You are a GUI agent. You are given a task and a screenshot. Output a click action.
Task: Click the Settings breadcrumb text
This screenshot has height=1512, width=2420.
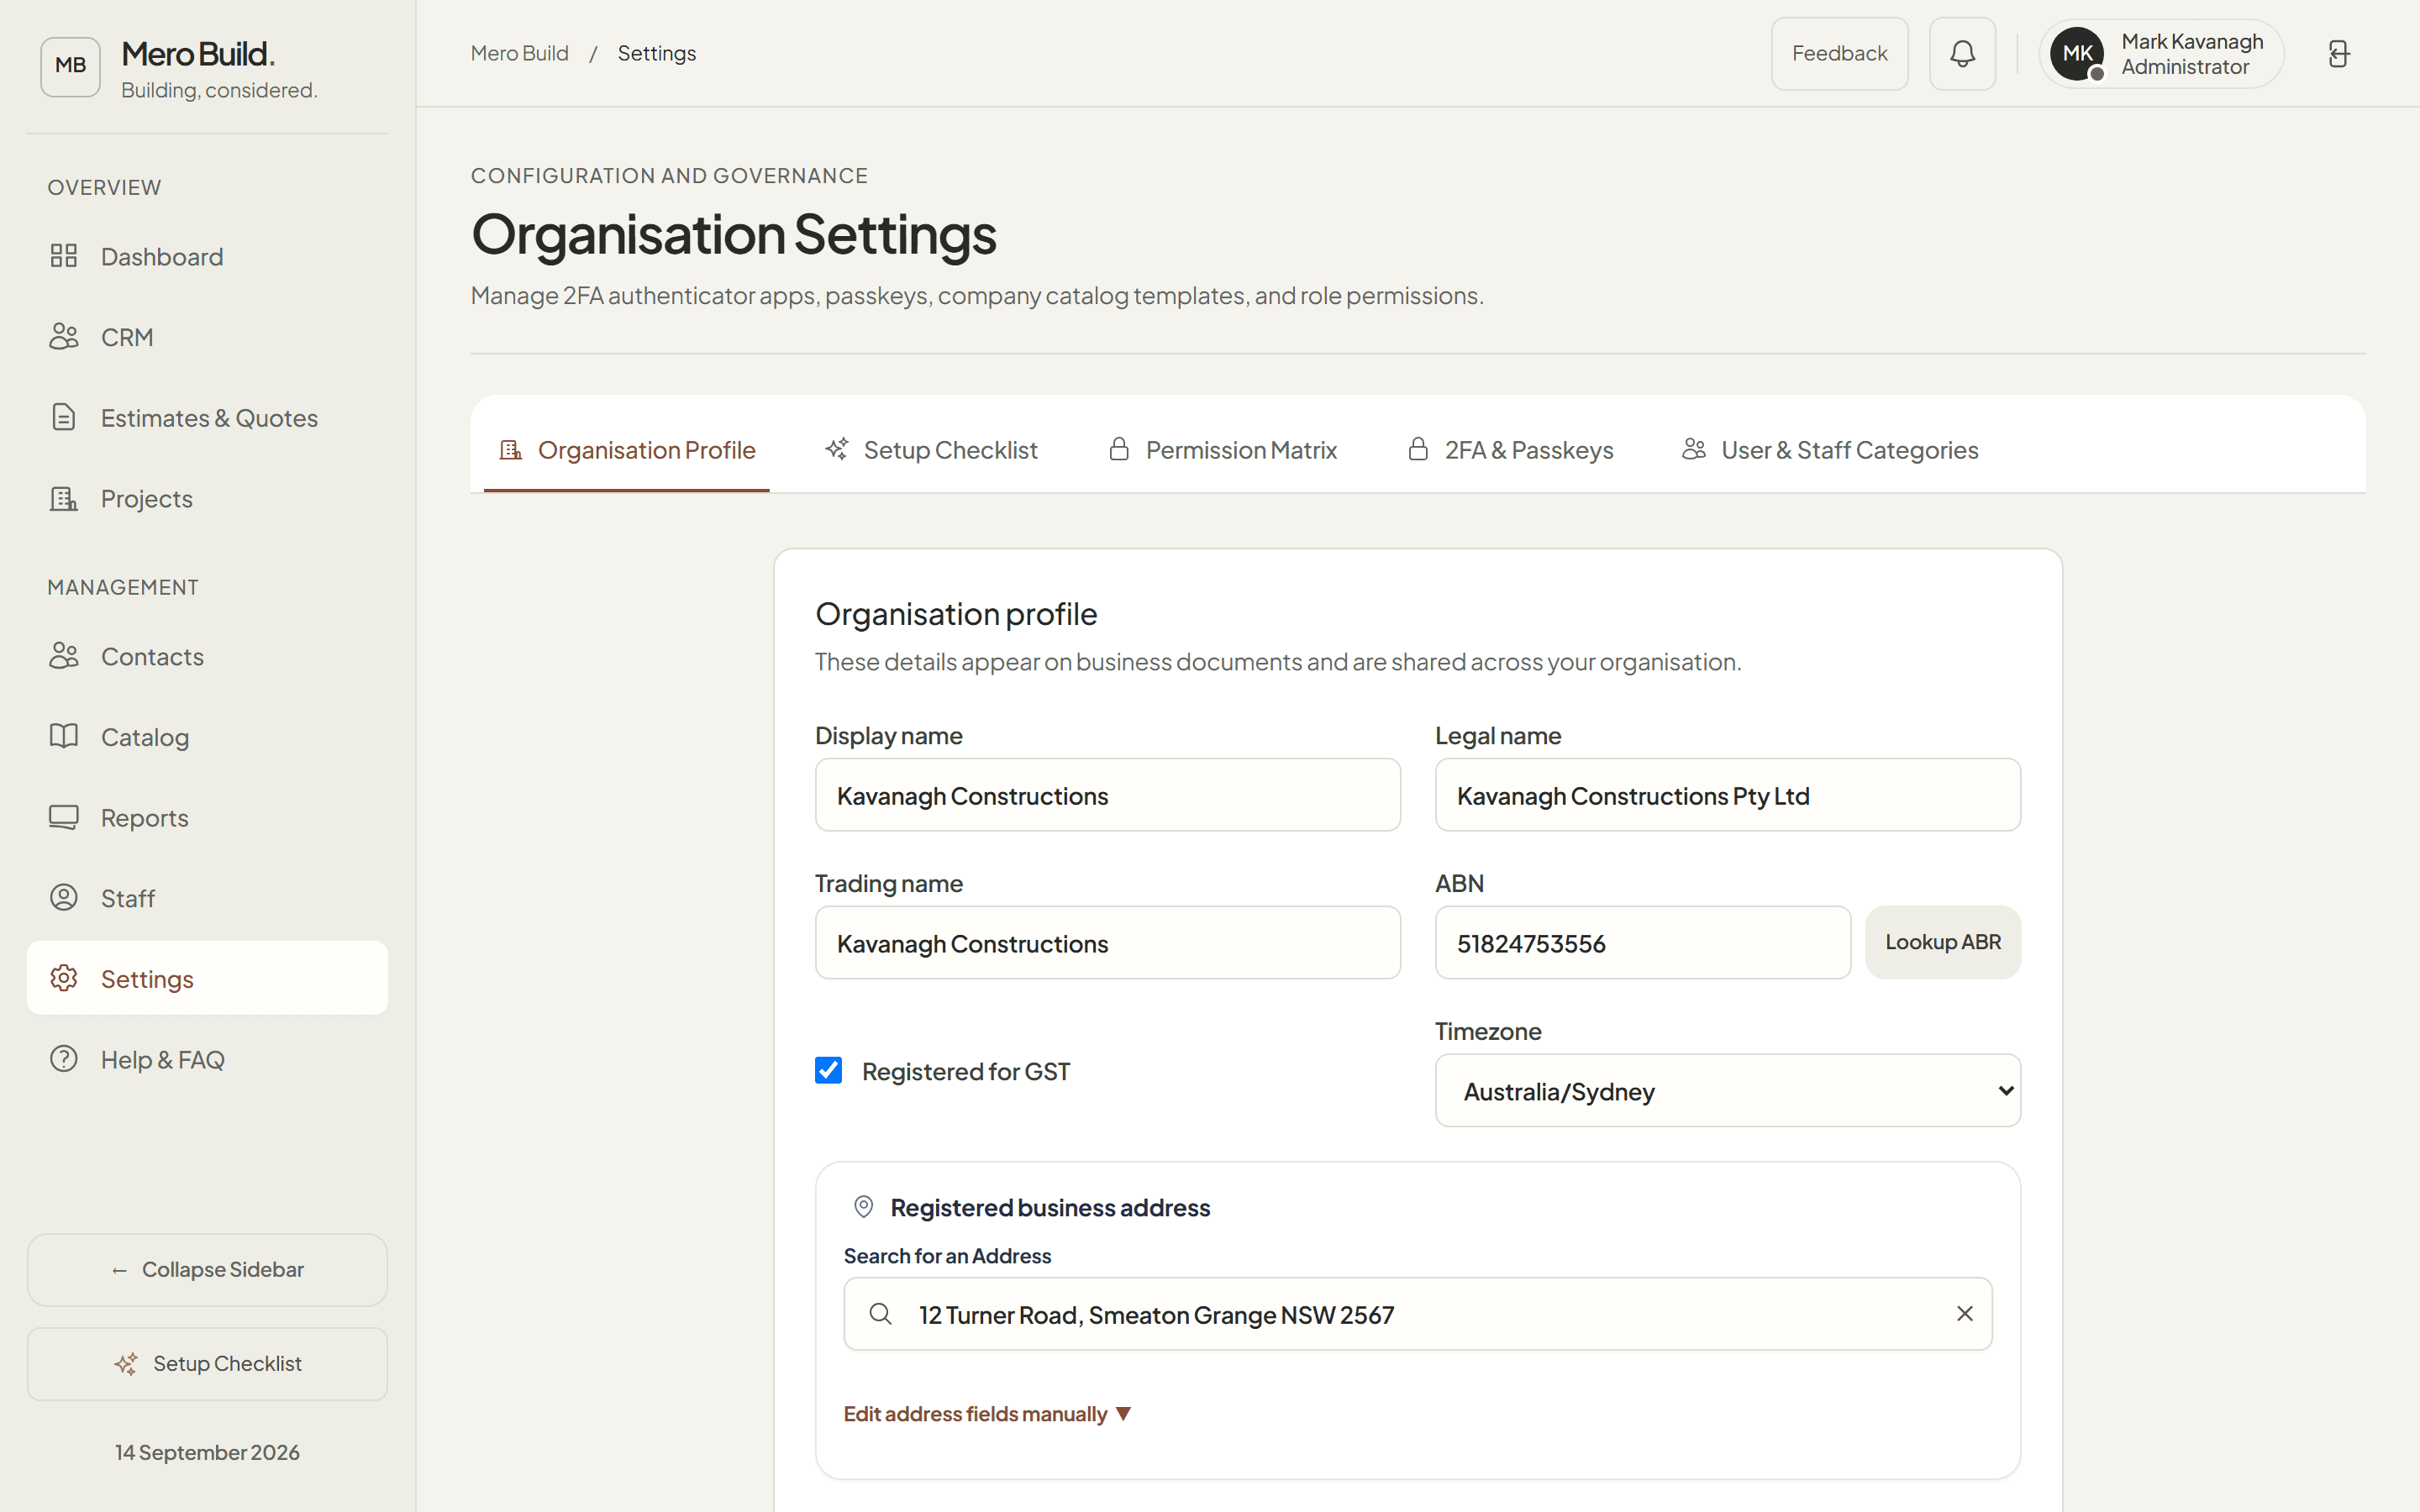pyautogui.click(x=656, y=53)
